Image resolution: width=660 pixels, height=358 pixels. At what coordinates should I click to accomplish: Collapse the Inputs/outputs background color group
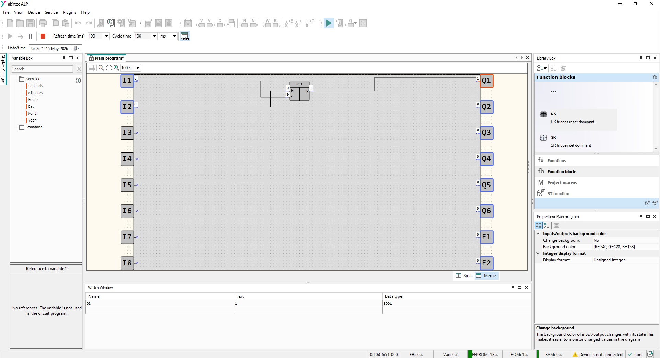coord(538,234)
